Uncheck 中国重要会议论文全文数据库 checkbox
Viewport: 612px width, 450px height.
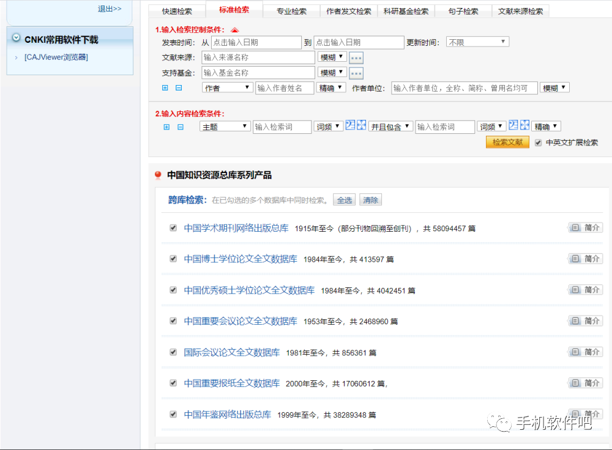173,320
